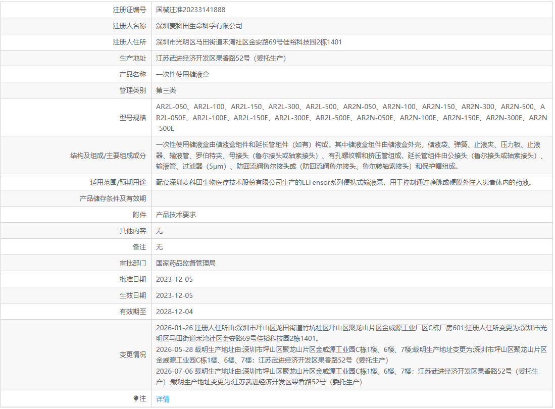
Task: Select the 2026-05-28 change record entry
Action: (x=351, y=355)
